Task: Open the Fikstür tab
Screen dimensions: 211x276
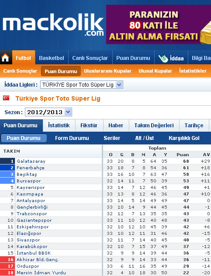Action: coord(89,126)
